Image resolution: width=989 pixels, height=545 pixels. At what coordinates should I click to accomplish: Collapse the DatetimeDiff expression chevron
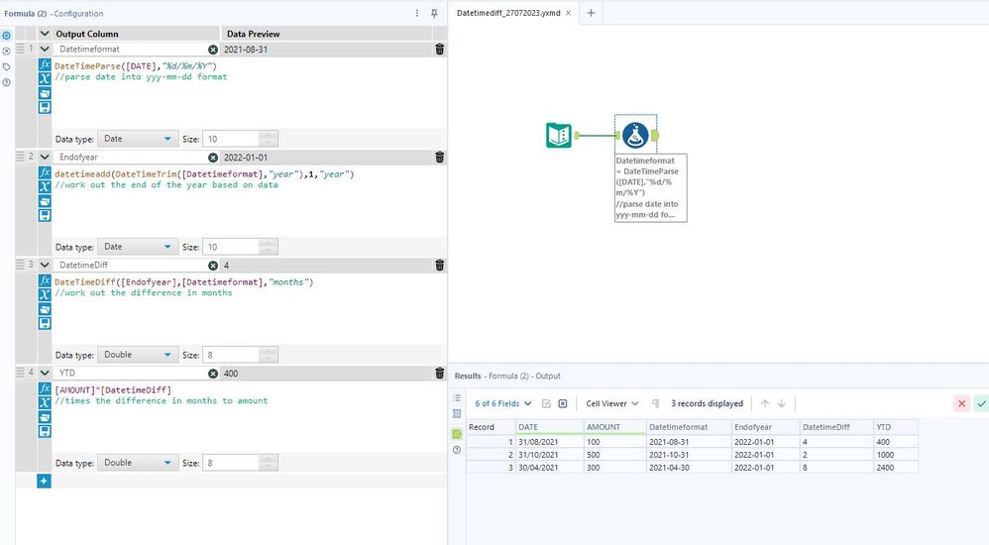[x=45, y=265]
